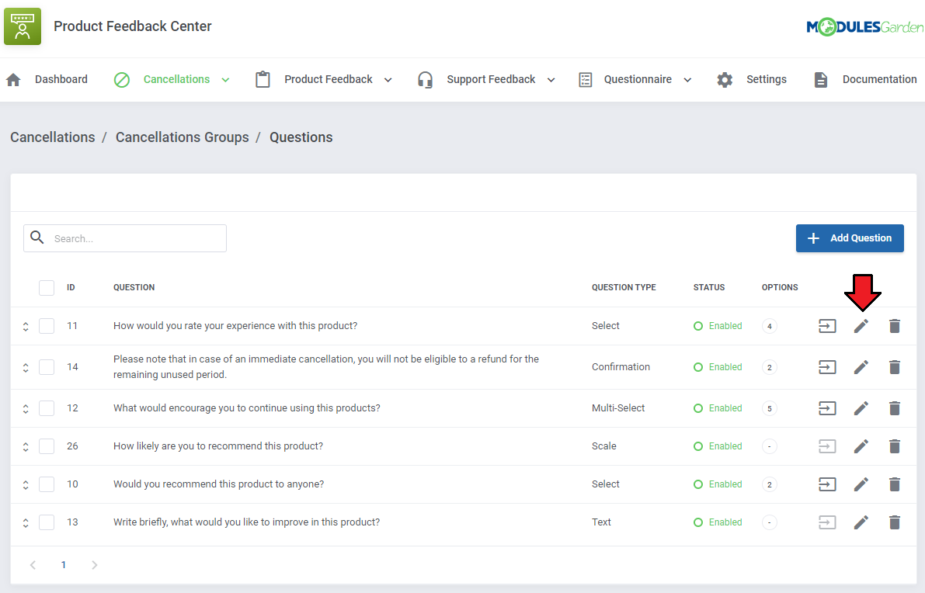This screenshot has width=925, height=593.
Task: Delete question 26 using trash icon
Action: click(895, 446)
